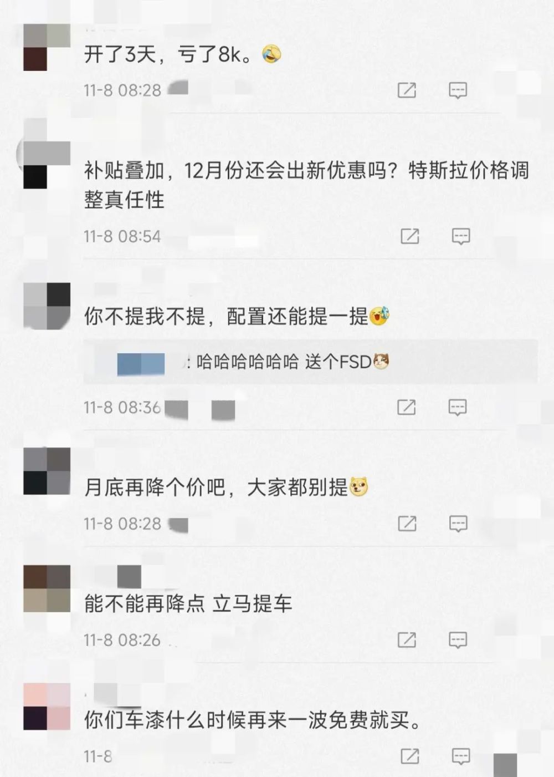Reply to the '你不提我不提' comment

tap(458, 407)
